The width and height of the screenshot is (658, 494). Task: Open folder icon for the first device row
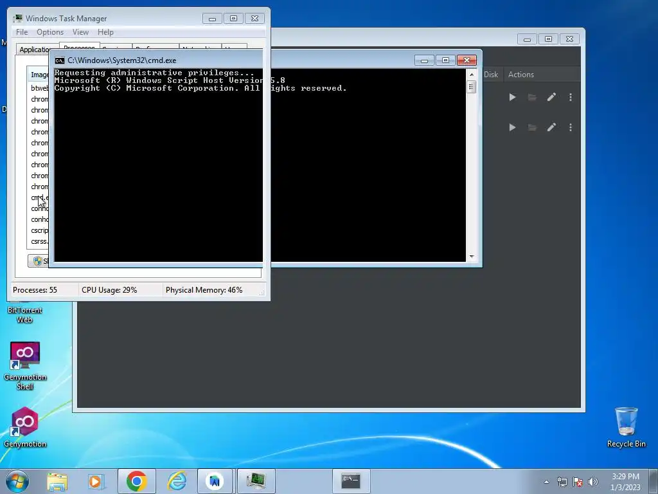click(531, 98)
